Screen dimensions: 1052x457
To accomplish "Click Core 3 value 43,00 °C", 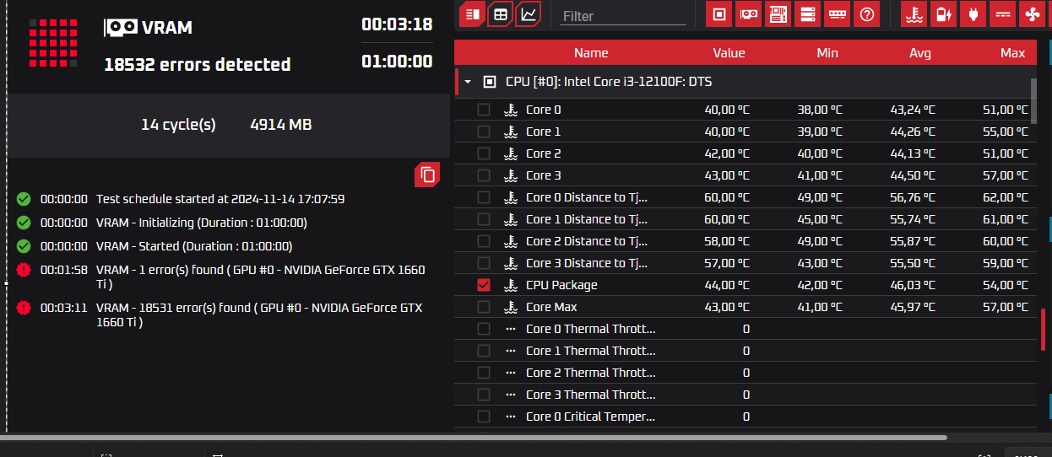I will click(727, 175).
